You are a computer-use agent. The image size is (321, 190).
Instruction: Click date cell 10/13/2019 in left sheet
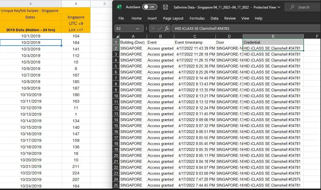click(x=31, y=114)
